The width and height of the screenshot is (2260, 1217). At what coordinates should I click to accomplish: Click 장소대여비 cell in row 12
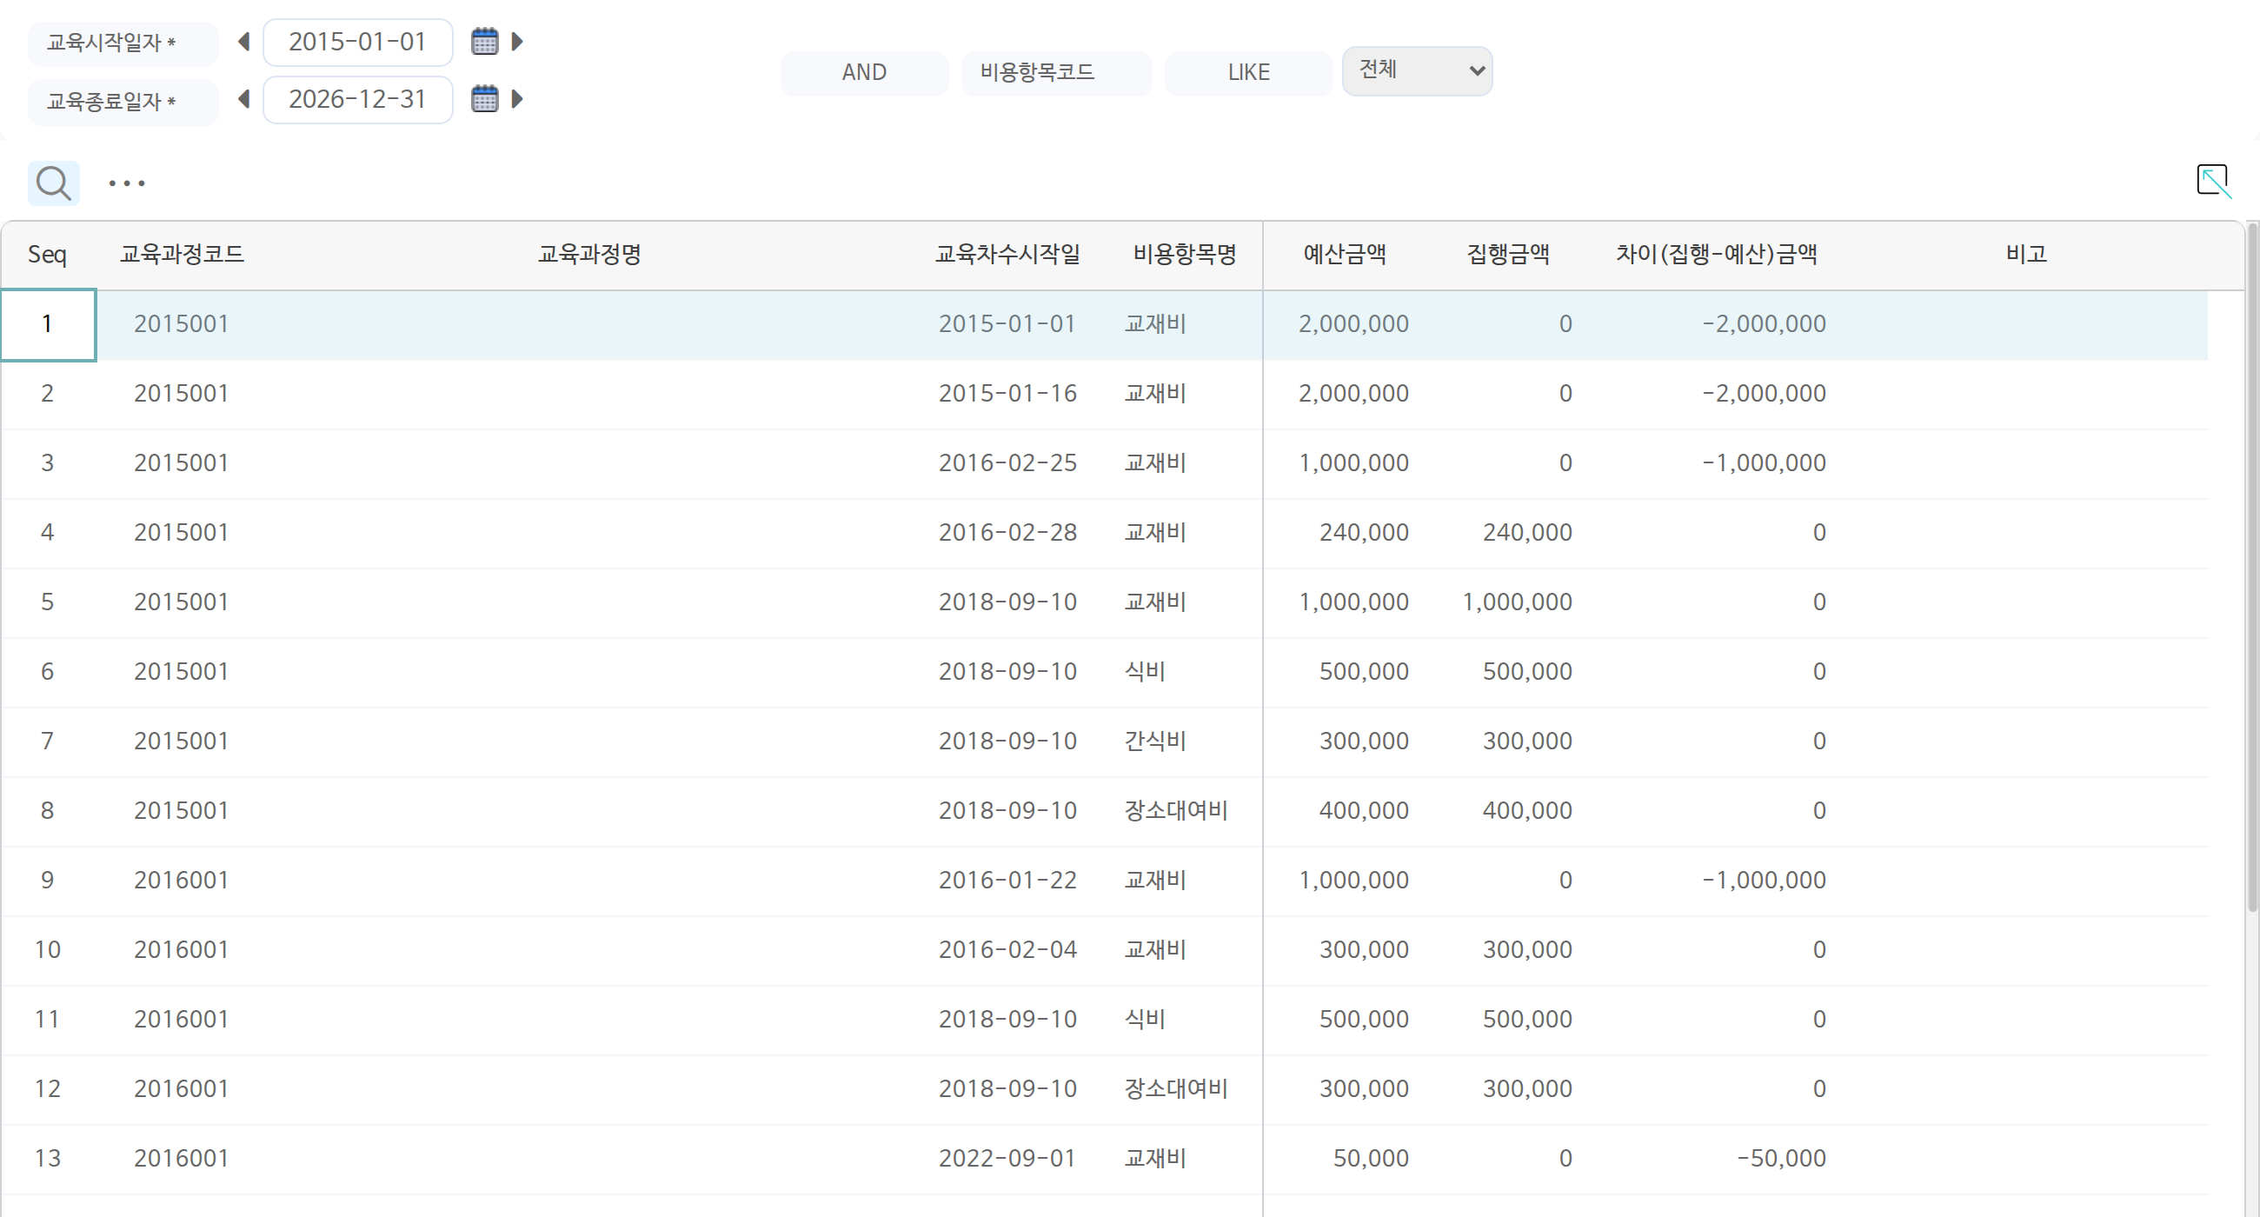[x=1176, y=1088]
